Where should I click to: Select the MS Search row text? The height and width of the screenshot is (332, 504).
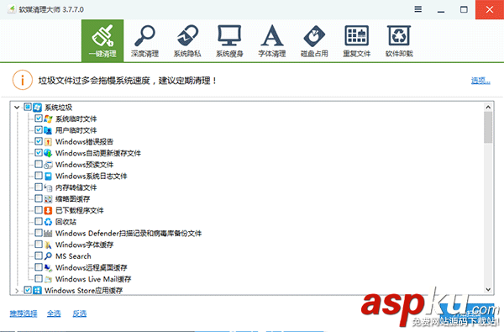click(73, 256)
